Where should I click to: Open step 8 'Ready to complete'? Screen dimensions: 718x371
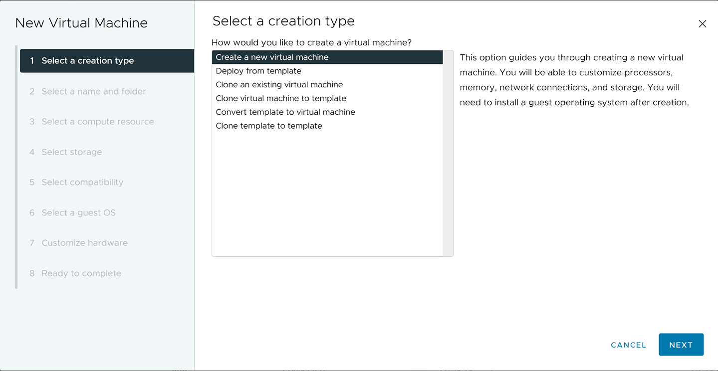coord(81,273)
